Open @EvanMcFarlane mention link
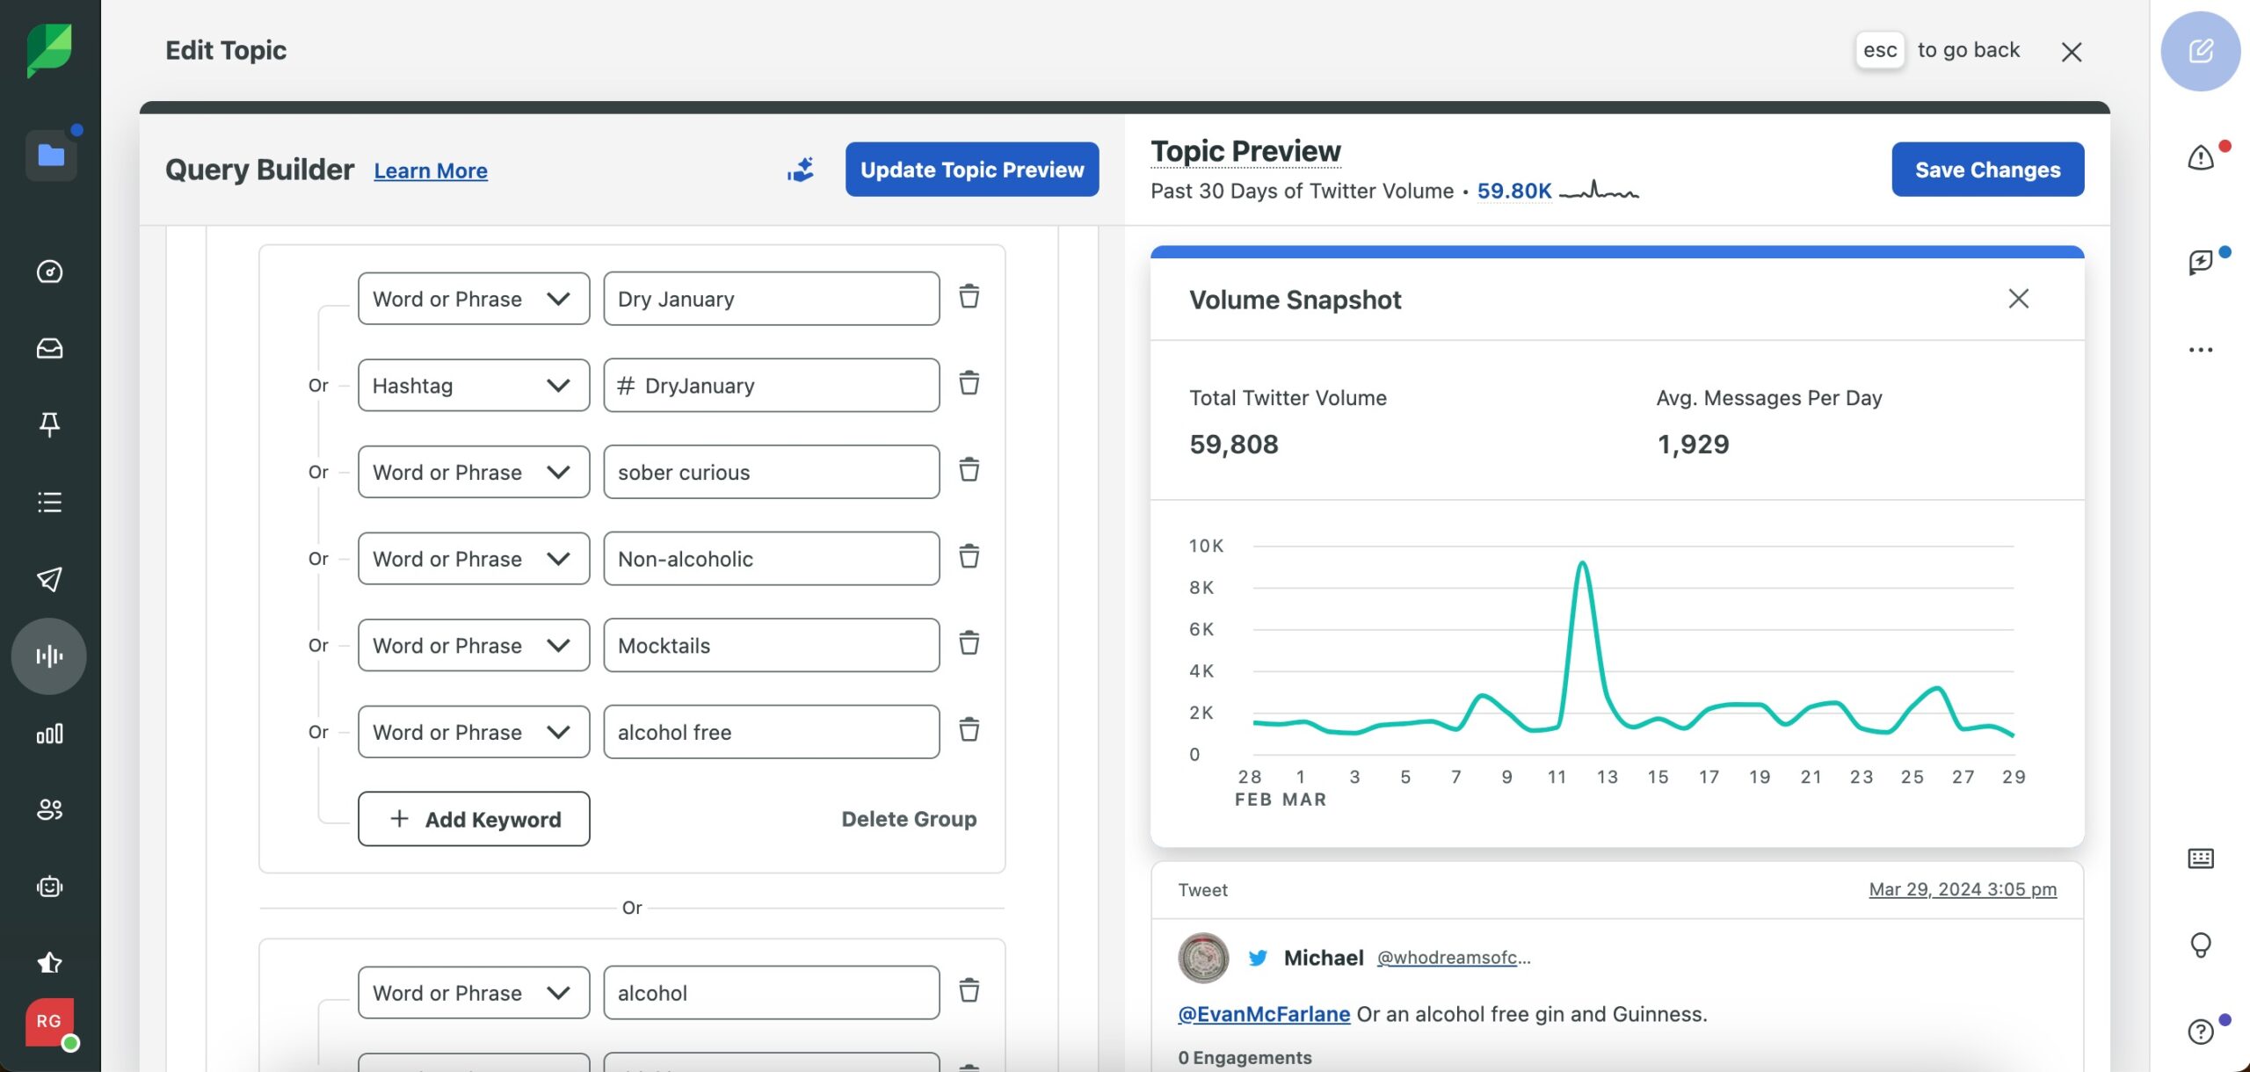 (1264, 1014)
